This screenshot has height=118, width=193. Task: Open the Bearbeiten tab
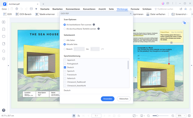57,9
